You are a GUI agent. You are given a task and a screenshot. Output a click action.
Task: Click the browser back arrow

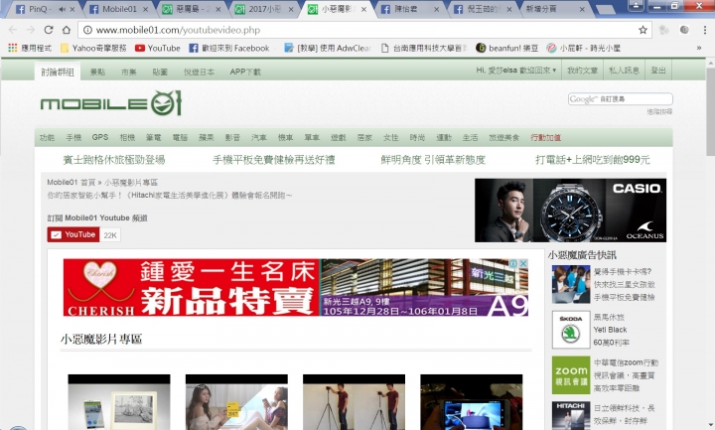(x=13, y=30)
